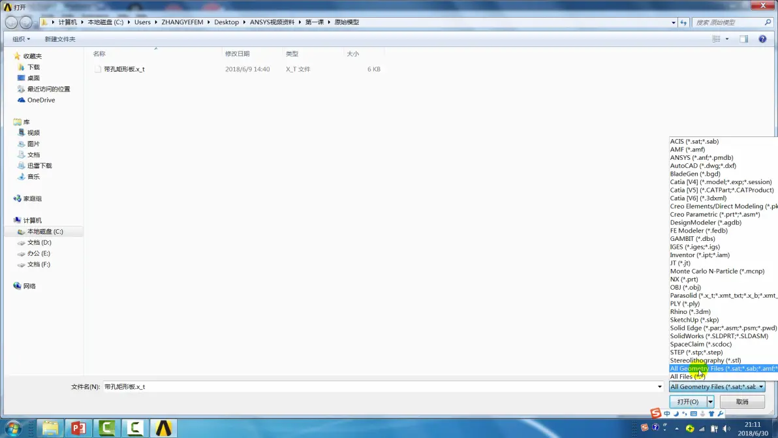
Task: Expand address bar history dropdown
Action: click(x=674, y=22)
